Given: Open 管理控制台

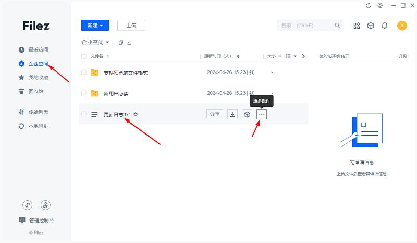Looking at the screenshot, I should [36, 220].
